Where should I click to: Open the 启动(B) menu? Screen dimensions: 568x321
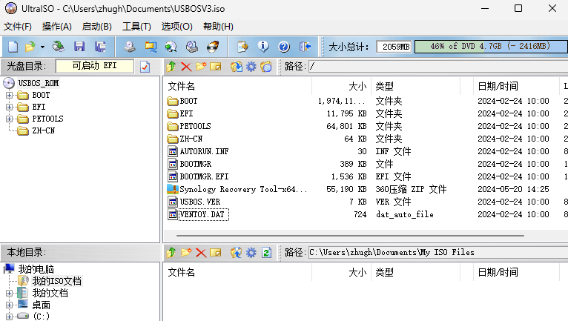coord(96,27)
